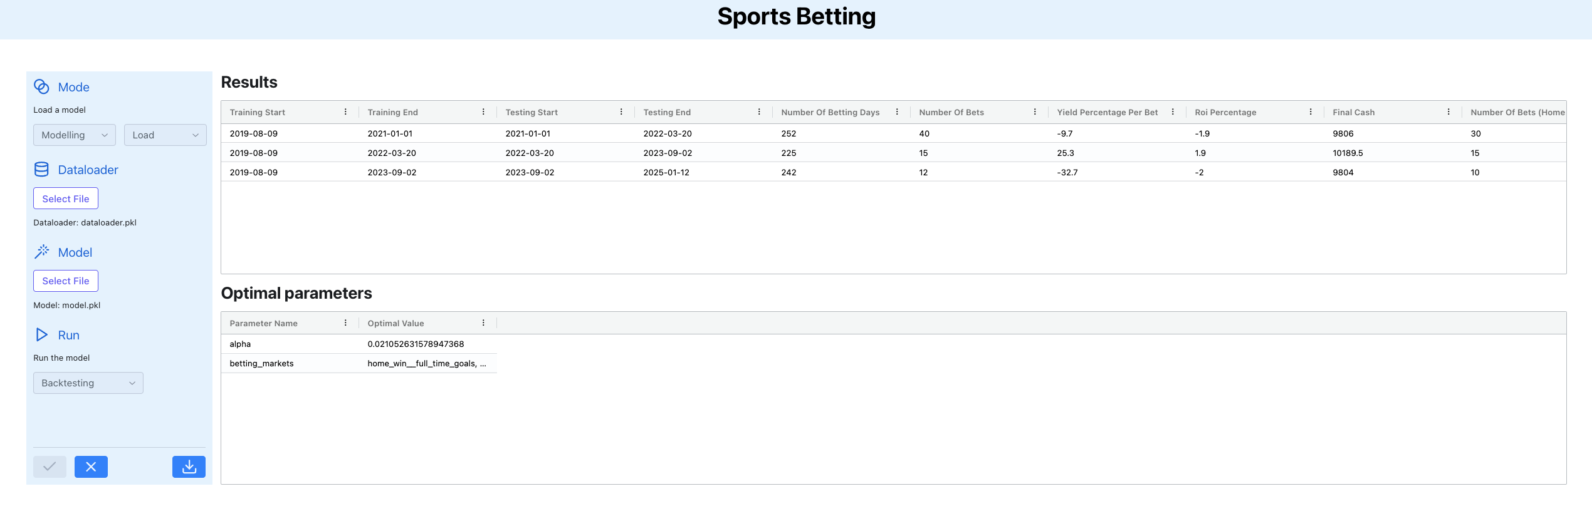
Task: Expand the Modelling dropdown
Action: (74, 135)
